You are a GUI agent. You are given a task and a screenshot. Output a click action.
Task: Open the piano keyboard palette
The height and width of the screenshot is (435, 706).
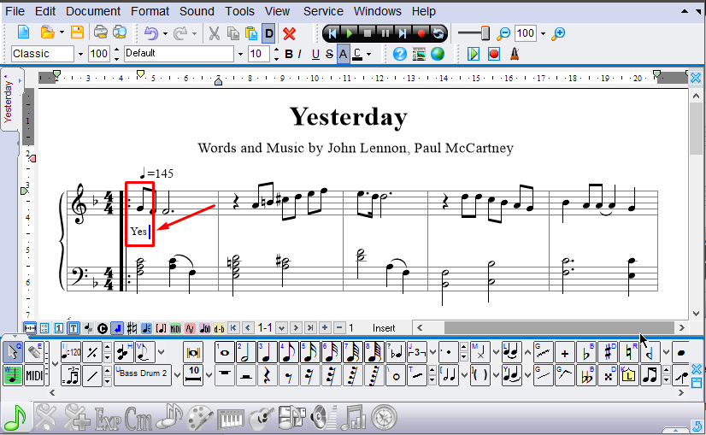point(231,417)
